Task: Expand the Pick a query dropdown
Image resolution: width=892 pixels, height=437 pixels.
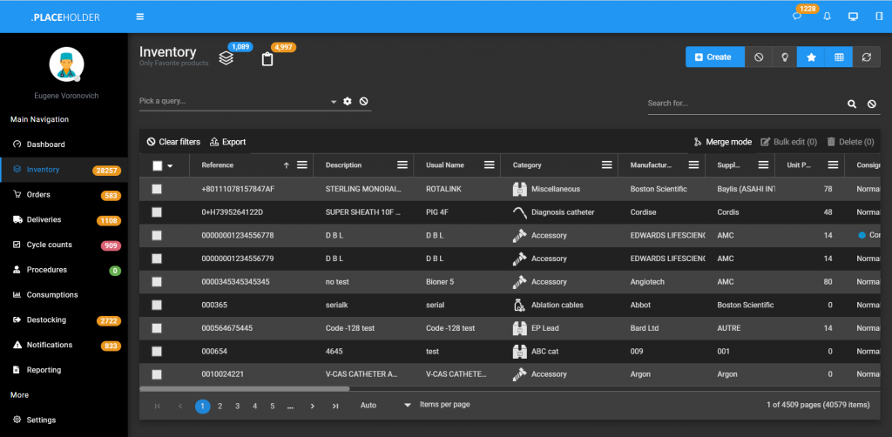Action: click(x=334, y=102)
